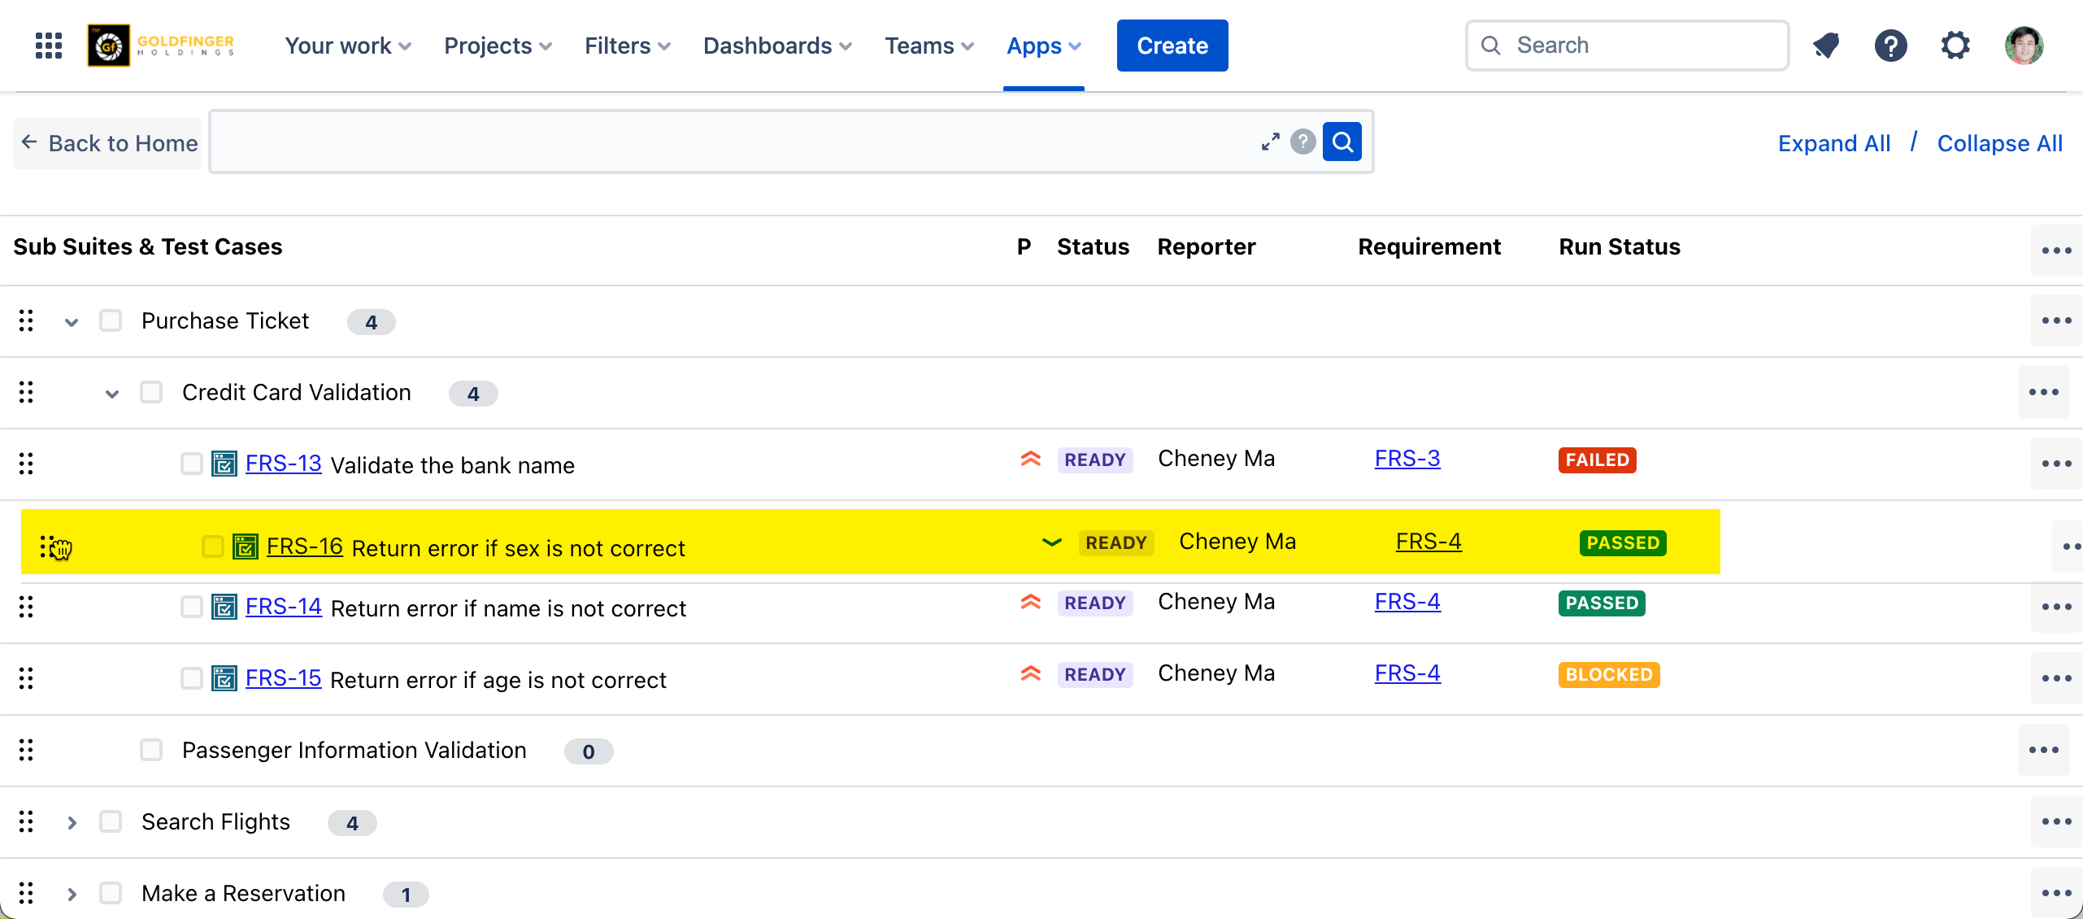The height and width of the screenshot is (919, 2083).
Task: Click the notifications bell icon
Action: (1826, 46)
